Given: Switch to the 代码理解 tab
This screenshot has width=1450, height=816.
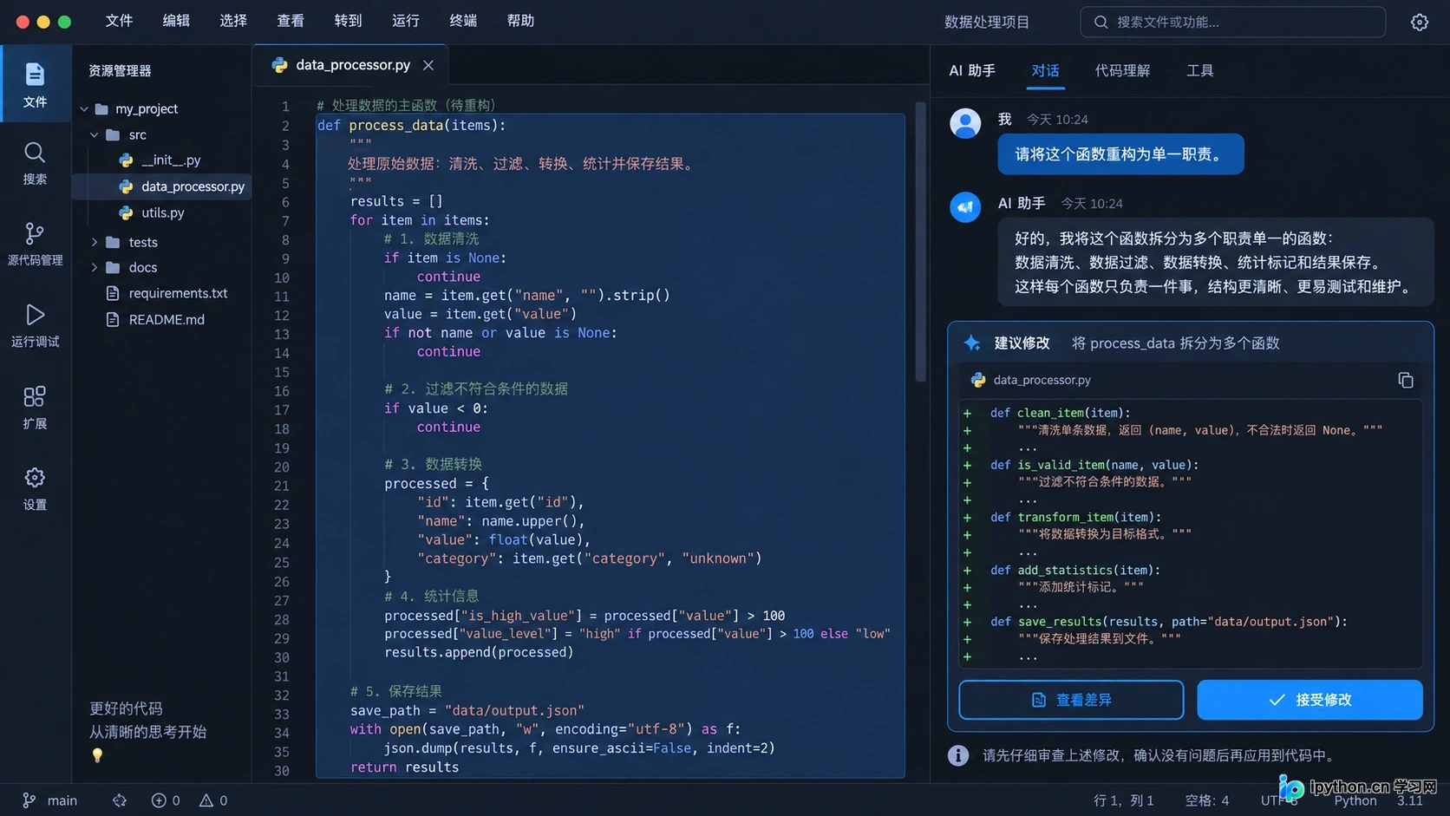Looking at the screenshot, I should 1122,71.
